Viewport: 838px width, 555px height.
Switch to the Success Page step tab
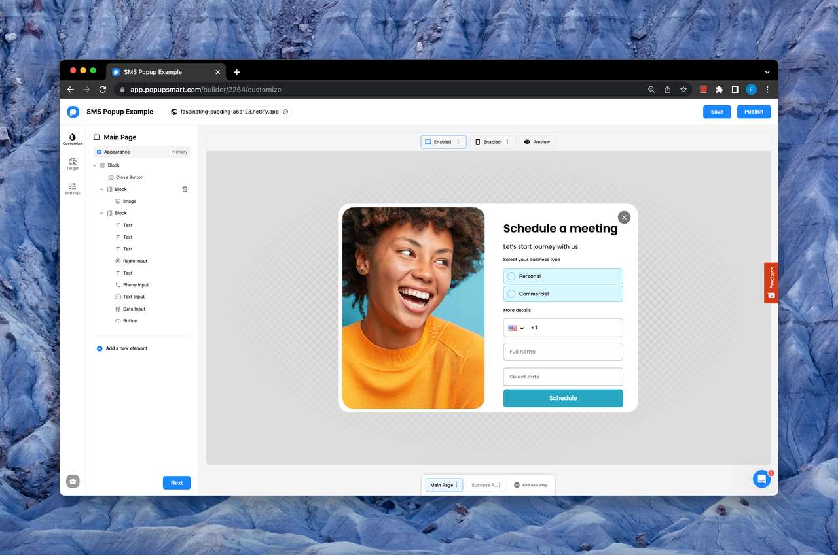click(483, 485)
